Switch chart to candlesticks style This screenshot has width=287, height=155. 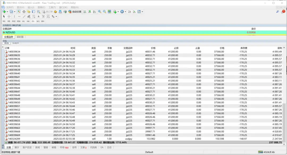90,12
